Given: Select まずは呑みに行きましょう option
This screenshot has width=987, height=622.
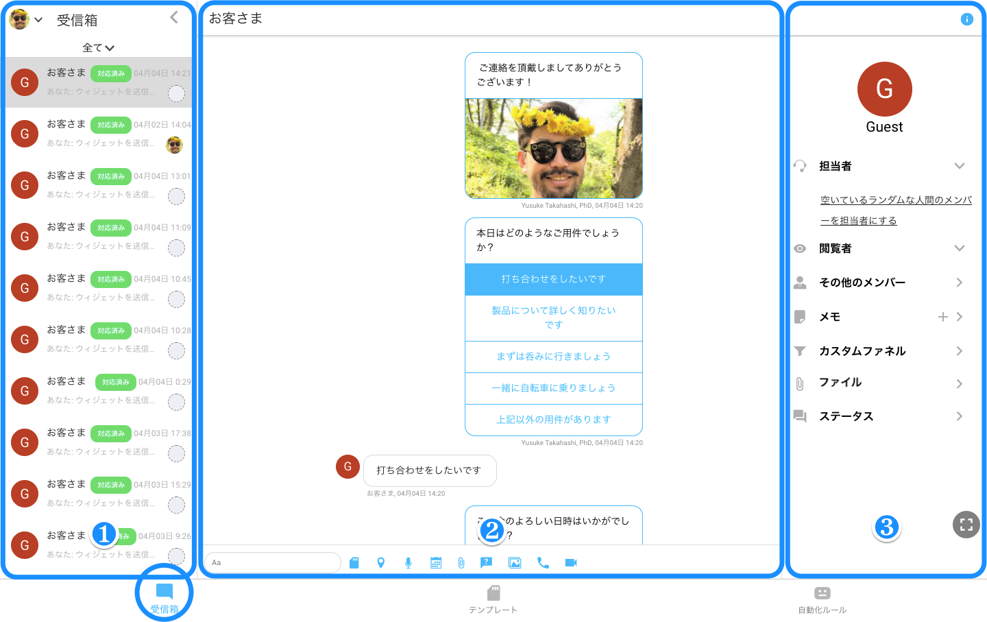Looking at the screenshot, I should (x=554, y=357).
